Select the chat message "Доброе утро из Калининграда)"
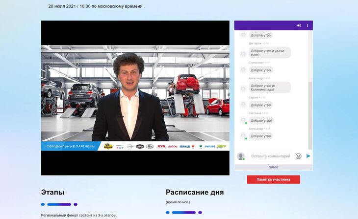 coord(270,88)
